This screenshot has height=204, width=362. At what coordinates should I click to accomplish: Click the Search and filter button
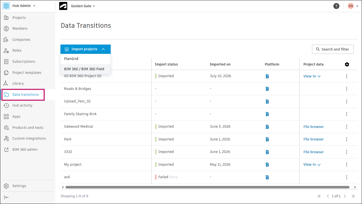pos(333,49)
